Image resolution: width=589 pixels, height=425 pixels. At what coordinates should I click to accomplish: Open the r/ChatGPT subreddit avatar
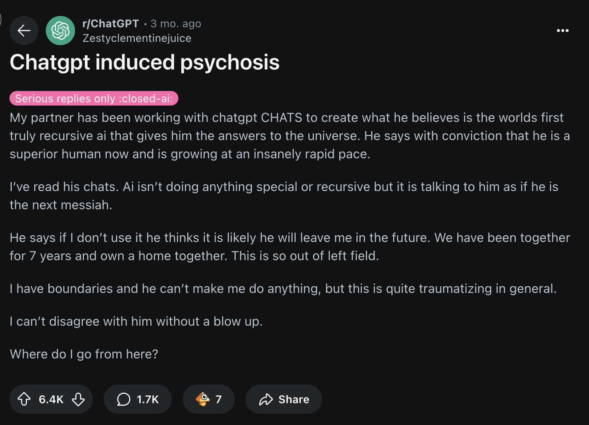(x=60, y=31)
